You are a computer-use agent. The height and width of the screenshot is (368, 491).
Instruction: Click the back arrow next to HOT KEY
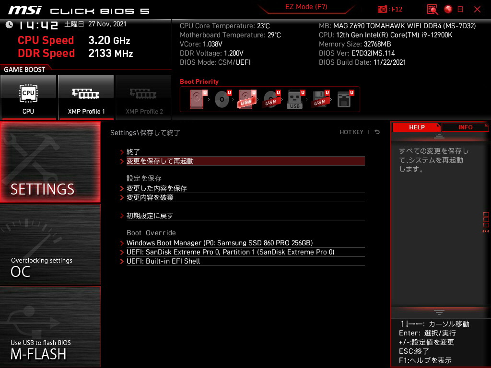click(x=377, y=132)
